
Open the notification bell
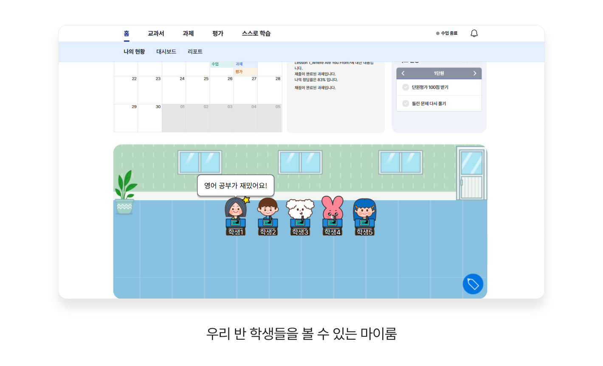[474, 34]
